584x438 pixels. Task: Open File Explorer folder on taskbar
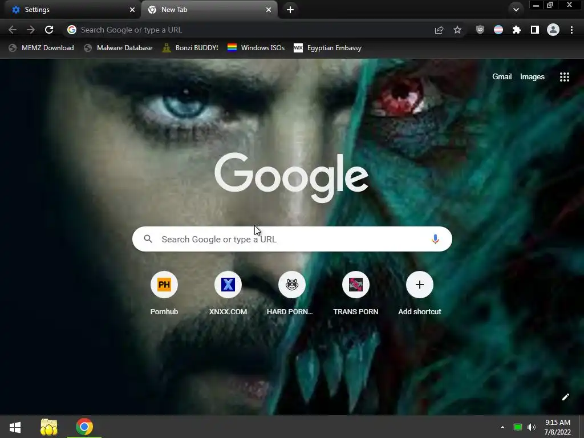click(x=49, y=427)
